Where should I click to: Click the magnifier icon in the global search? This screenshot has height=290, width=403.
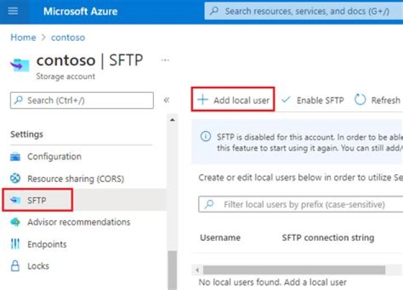click(x=214, y=11)
